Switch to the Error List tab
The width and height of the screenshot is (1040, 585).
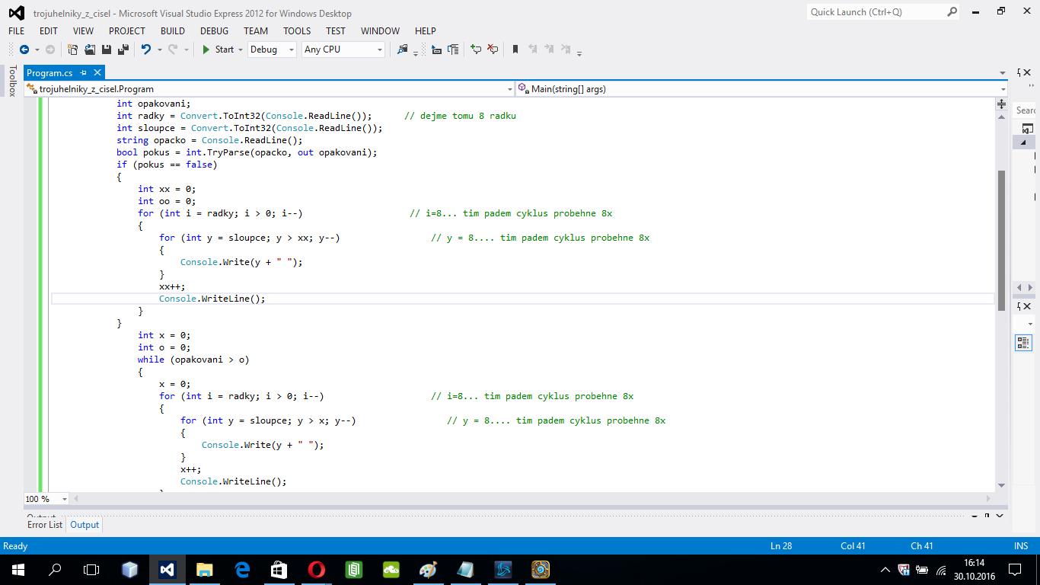pyautogui.click(x=45, y=525)
